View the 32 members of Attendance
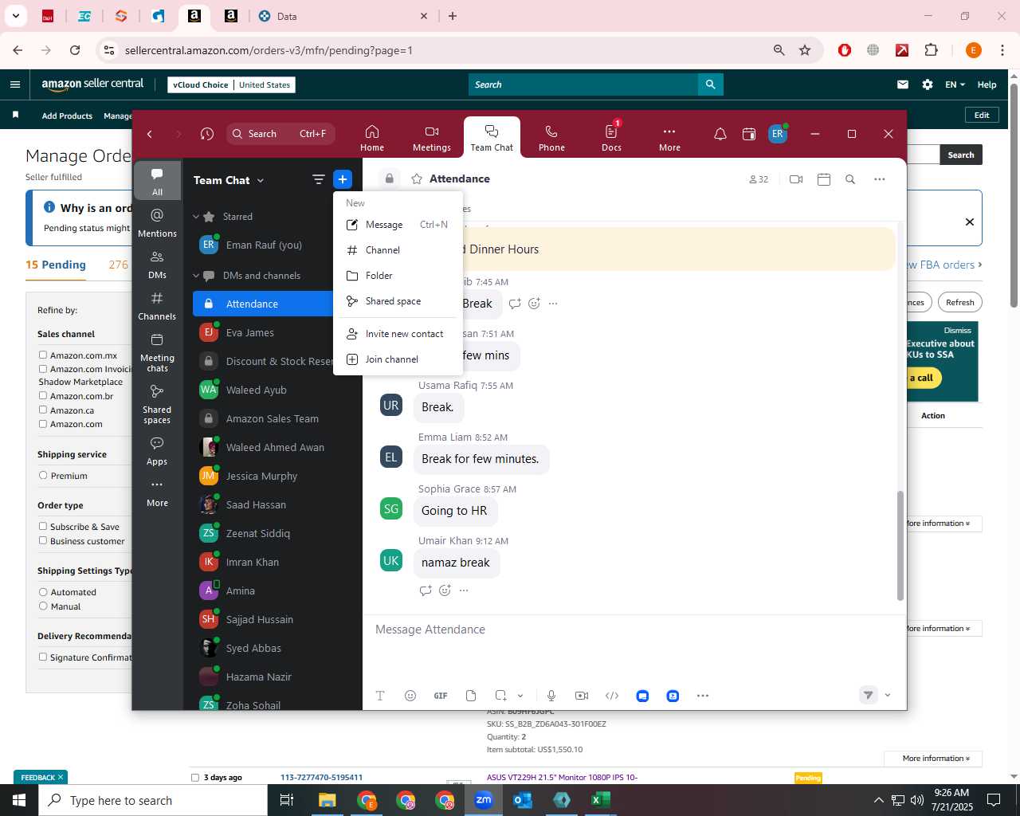 coord(759,179)
